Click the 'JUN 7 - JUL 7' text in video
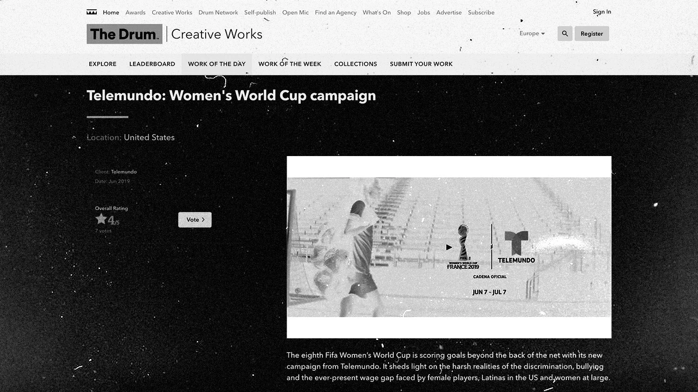The width and height of the screenshot is (698, 392). tap(490, 292)
